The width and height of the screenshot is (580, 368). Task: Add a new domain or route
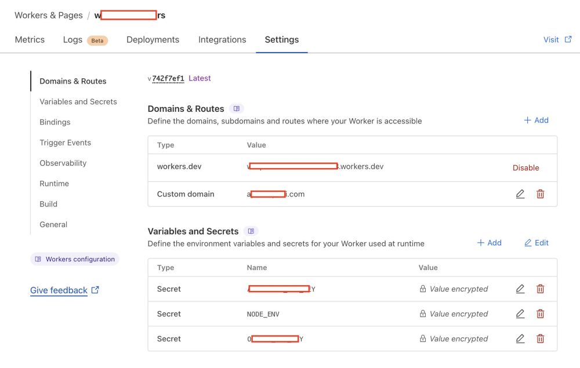tap(536, 121)
